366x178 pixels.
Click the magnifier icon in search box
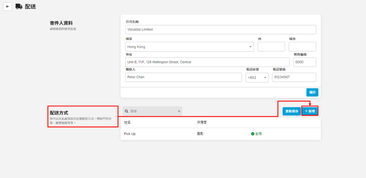click(127, 111)
